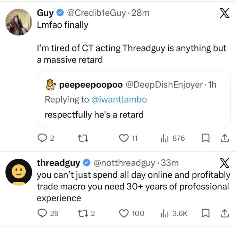This screenshot has width=236, height=227.
Task: Like Guy's tweet
Action: [x=124, y=138]
